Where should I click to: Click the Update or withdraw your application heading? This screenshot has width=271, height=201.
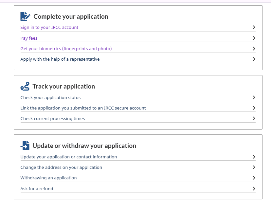click(84, 146)
